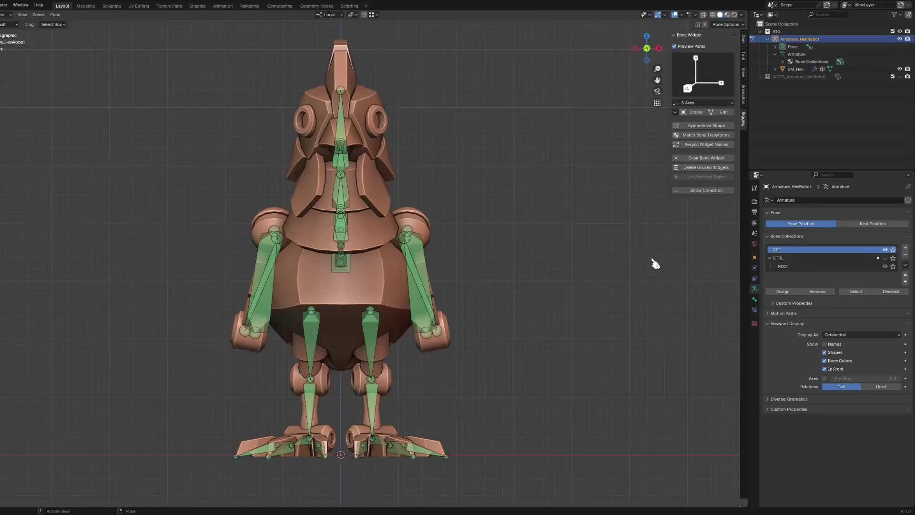This screenshot has height=515, width=915.
Task: Open the Window menu
Action: (20, 5)
